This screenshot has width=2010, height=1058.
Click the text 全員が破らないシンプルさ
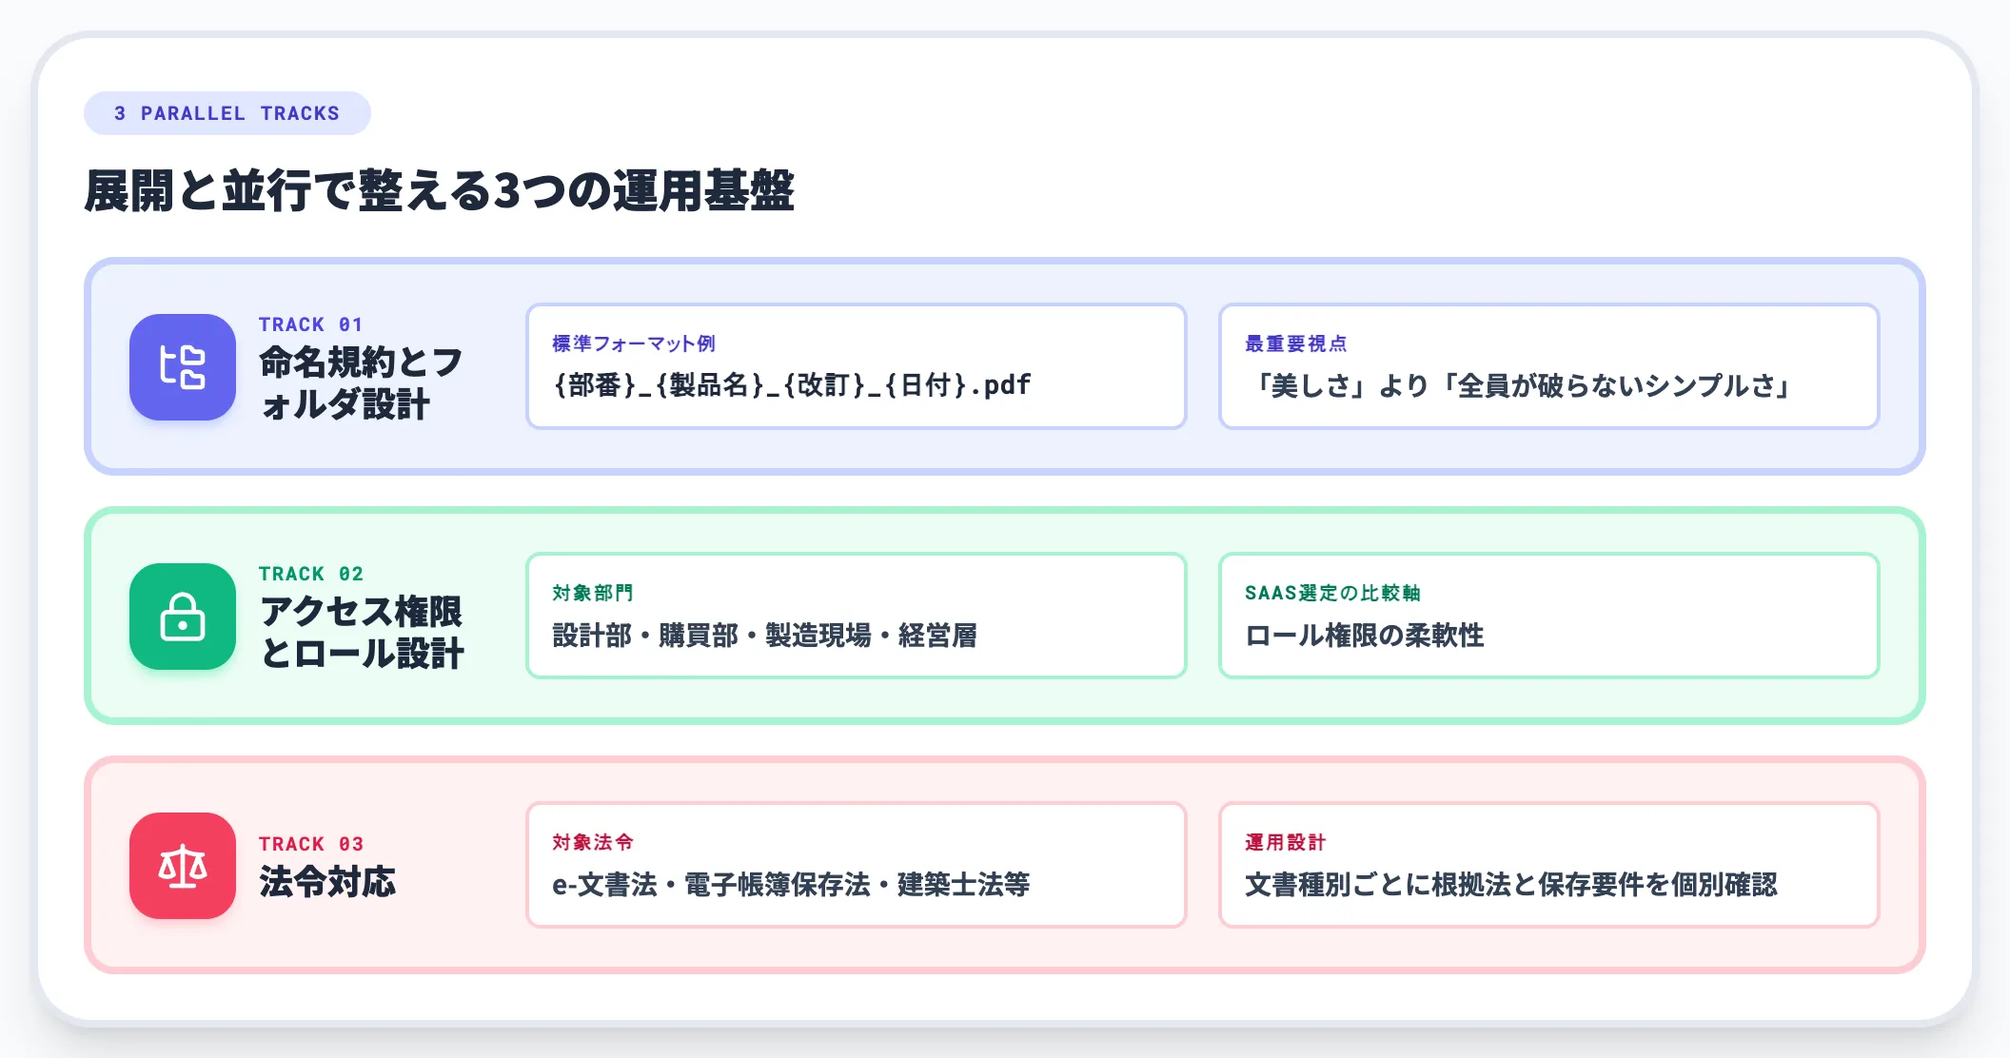(1617, 385)
